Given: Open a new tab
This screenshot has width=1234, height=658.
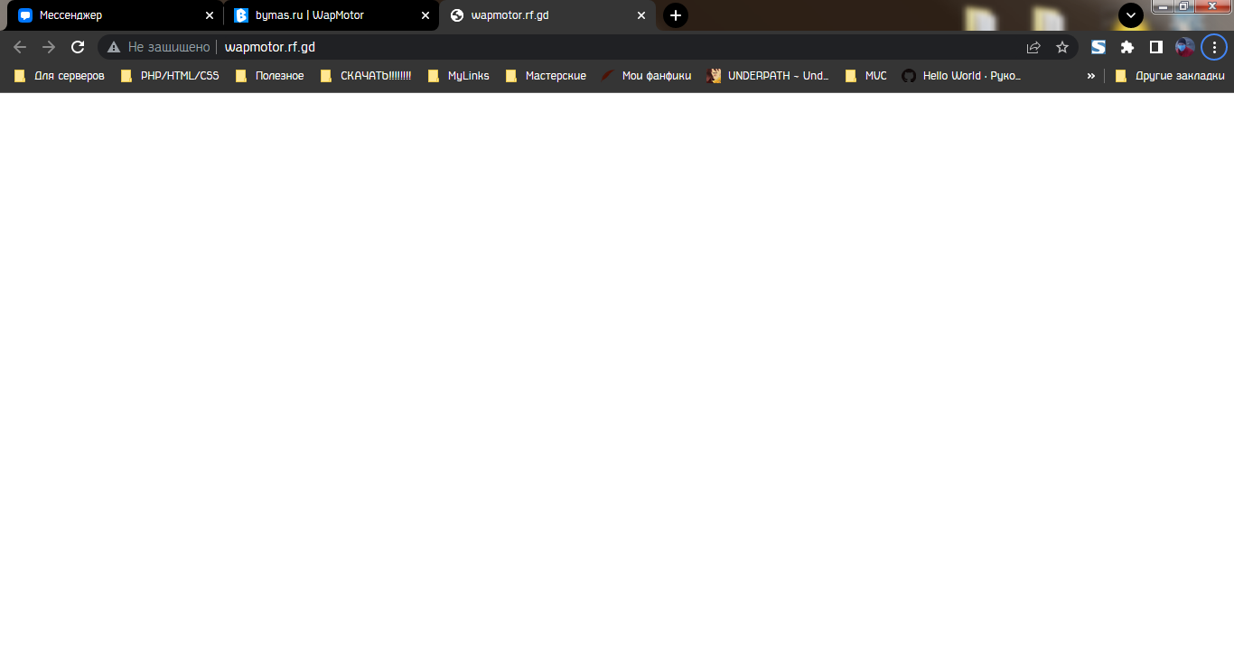Looking at the screenshot, I should (675, 15).
